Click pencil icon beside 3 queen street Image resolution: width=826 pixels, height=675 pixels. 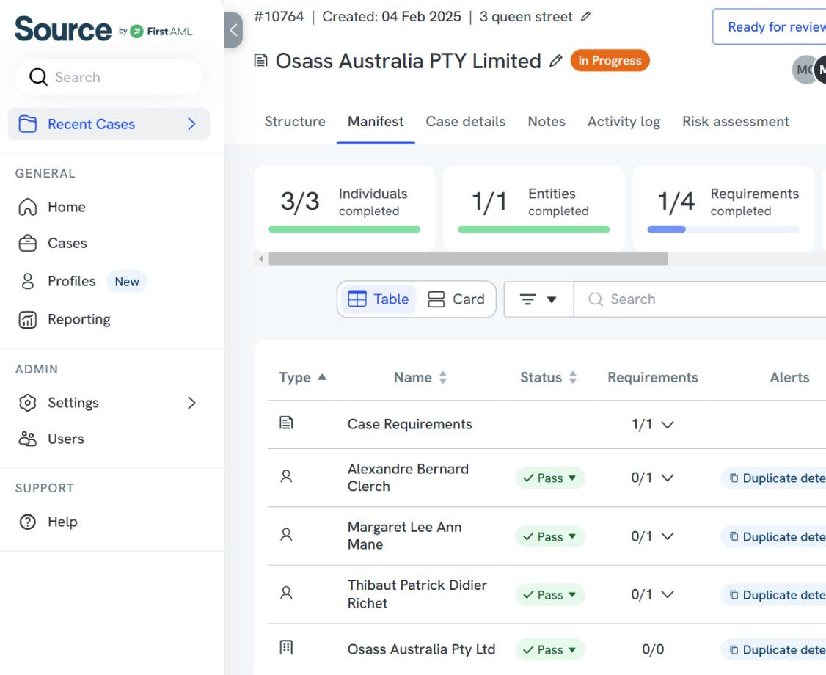pos(585,17)
